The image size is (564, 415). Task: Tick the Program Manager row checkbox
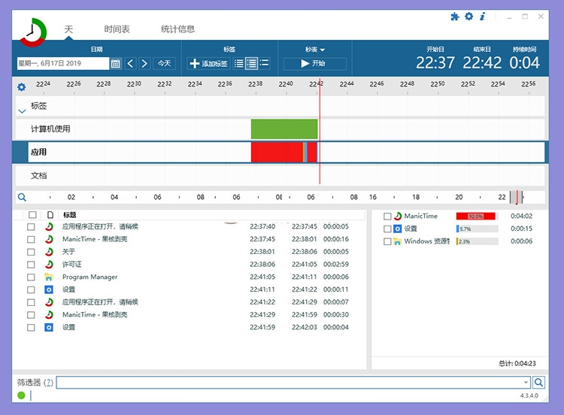tap(31, 277)
